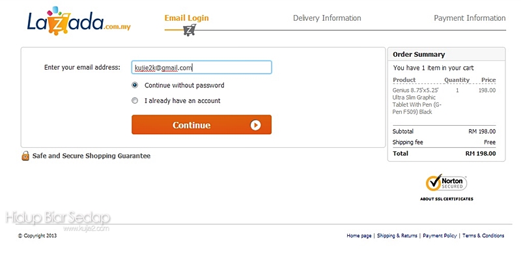Click the Norton Secured badge
521x262 pixels.
click(x=446, y=182)
